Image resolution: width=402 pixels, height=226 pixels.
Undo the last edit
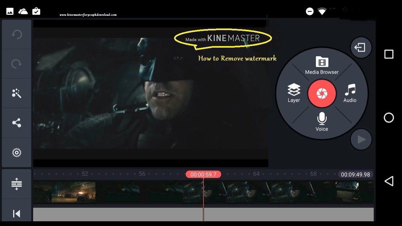pos(17,34)
